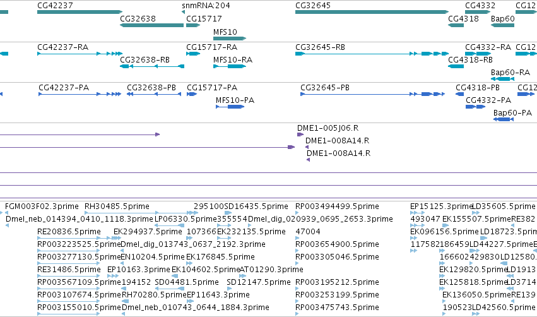This screenshot has width=537, height=317.
Task: Select the RP003305046.5prime EST label
Action: click(338, 256)
